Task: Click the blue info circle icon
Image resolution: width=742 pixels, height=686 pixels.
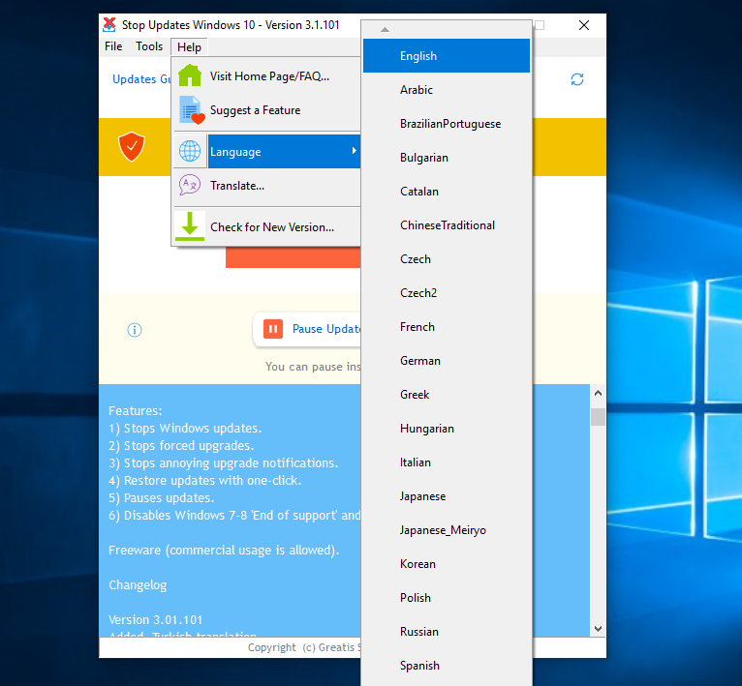Action: (135, 330)
